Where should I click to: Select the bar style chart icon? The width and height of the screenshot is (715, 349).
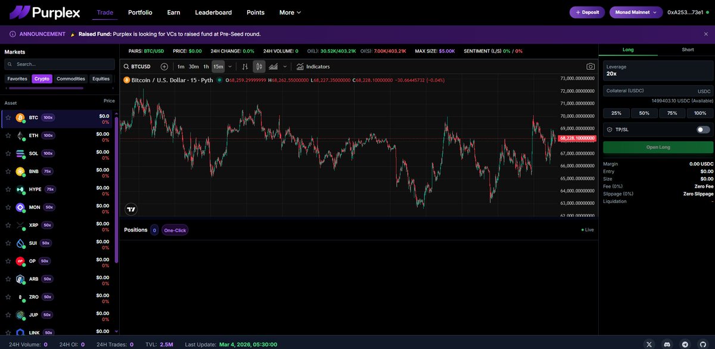tap(245, 67)
